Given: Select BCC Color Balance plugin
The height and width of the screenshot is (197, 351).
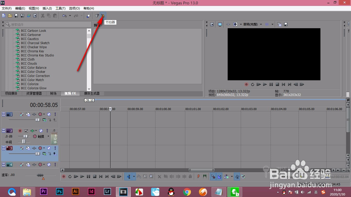Looking at the screenshot, I should click(34, 67).
